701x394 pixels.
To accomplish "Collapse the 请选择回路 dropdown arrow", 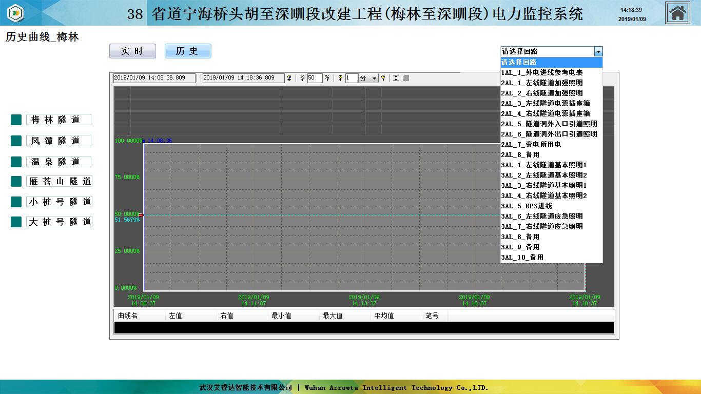I will pyautogui.click(x=598, y=51).
